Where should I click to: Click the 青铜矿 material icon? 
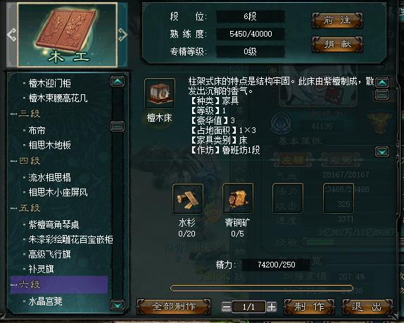[238, 198]
